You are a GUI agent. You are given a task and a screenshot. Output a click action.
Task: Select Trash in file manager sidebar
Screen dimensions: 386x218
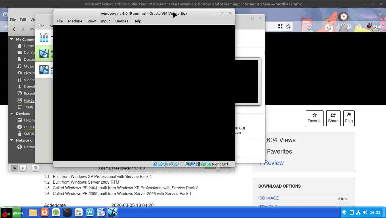click(26, 107)
